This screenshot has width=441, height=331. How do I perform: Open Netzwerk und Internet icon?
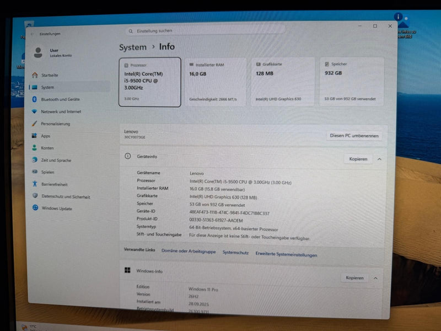click(35, 111)
